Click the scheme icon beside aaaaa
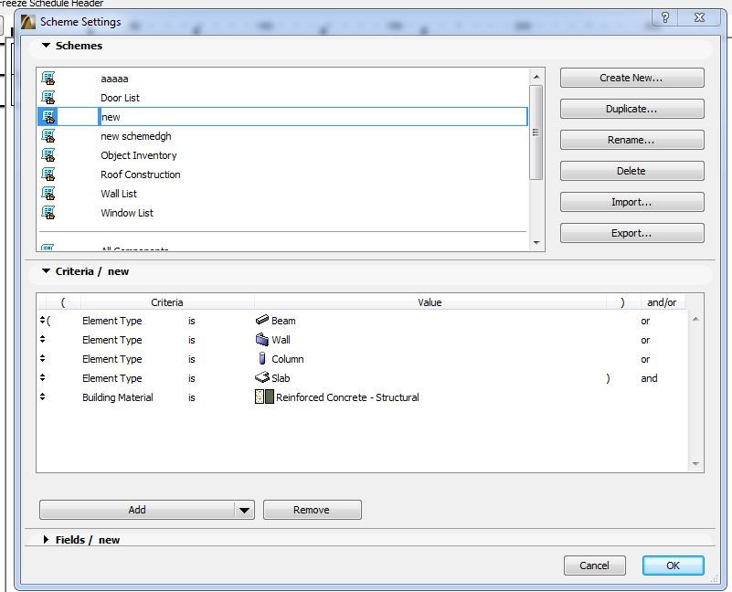The image size is (732, 592). (48, 78)
